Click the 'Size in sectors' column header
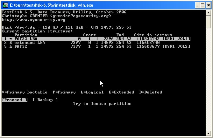Image resolution: width=213 pixels, height=138 pixels. tap(153, 35)
